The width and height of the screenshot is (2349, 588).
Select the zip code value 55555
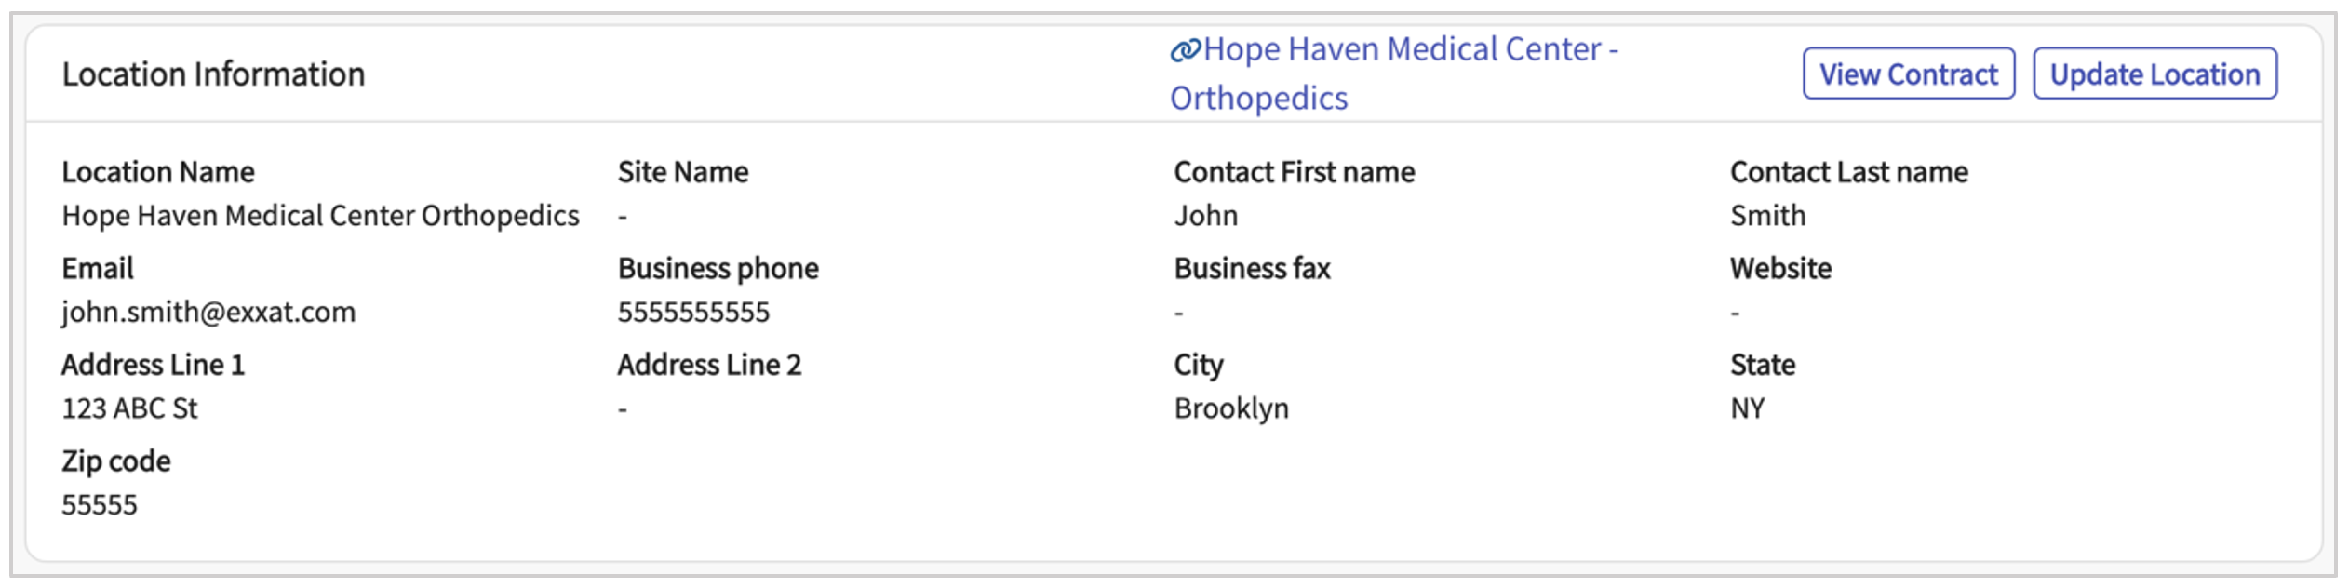[x=100, y=505]
